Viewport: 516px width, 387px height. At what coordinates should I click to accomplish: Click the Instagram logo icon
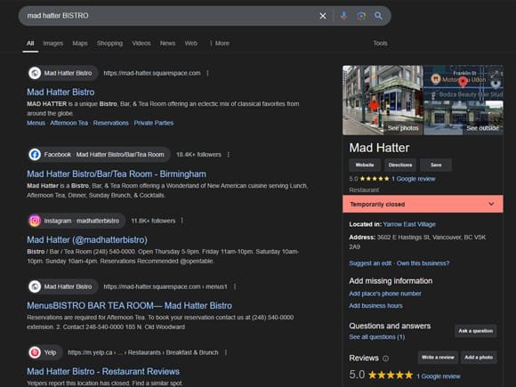[x=35, y=221]
